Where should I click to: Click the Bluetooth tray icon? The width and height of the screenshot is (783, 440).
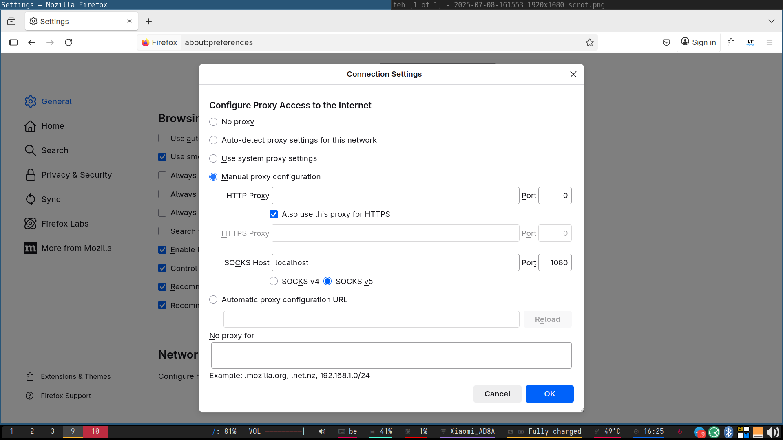[x=728, y=432]
